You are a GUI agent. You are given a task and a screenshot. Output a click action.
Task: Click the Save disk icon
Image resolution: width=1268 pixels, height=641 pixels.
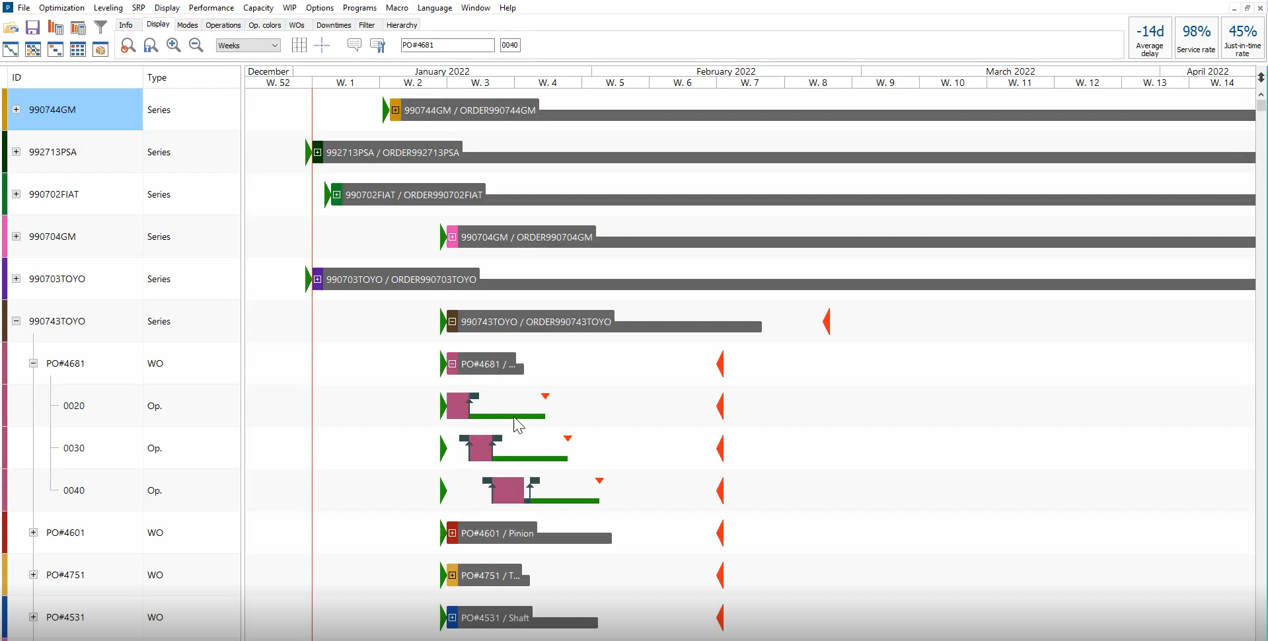pyautogui.click(x=32, y=28)
